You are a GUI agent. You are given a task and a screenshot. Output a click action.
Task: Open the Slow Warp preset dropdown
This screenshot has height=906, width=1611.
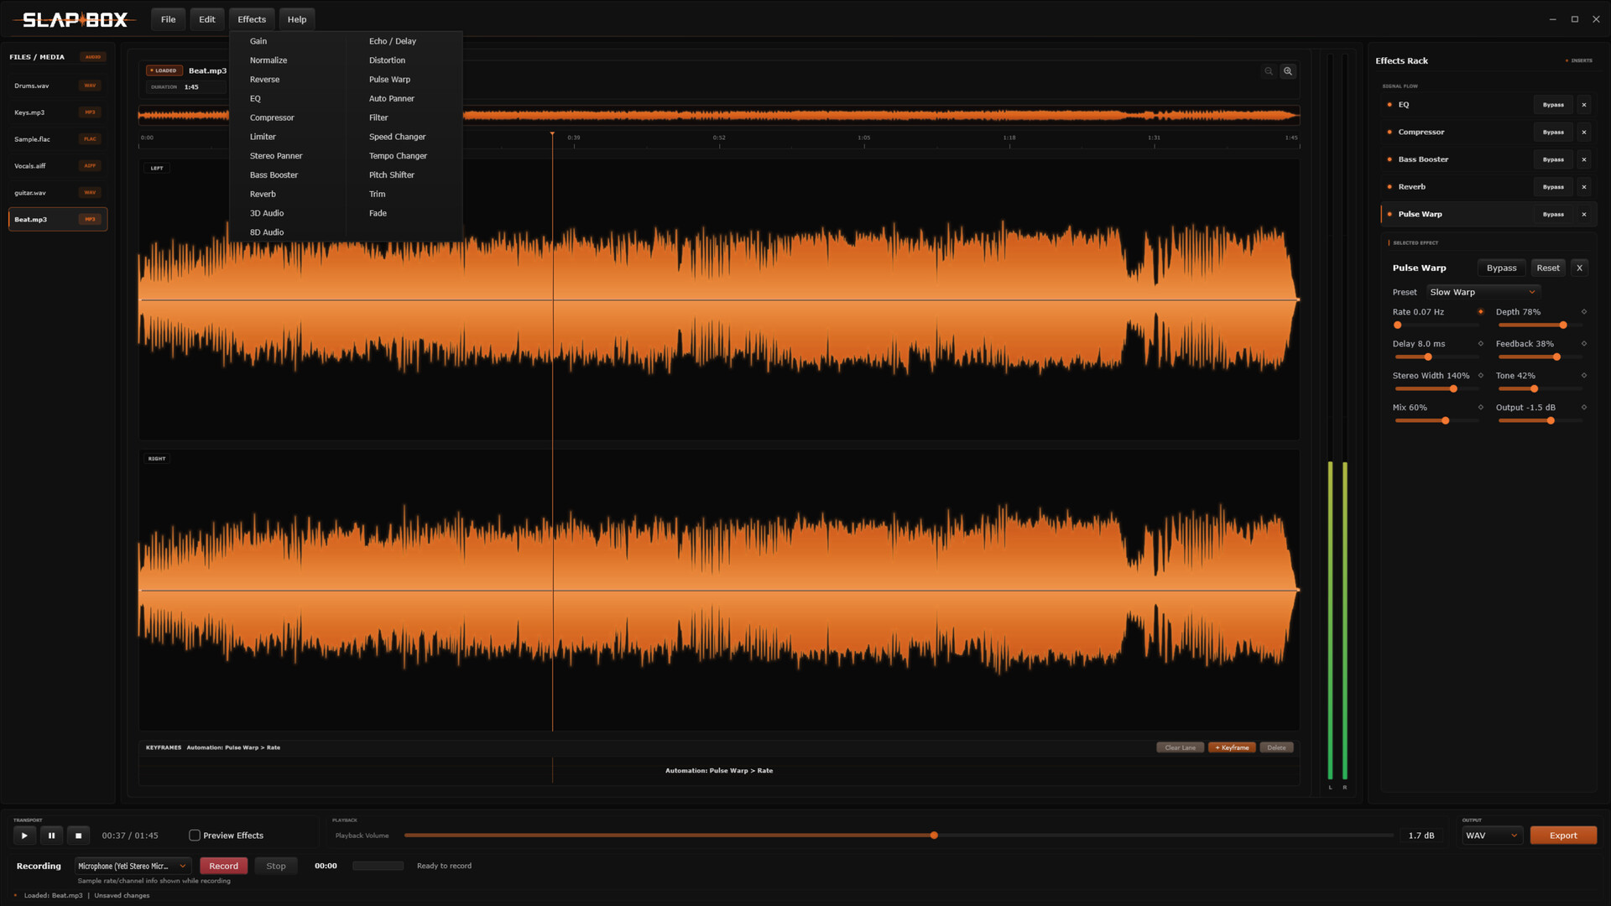[1483, 292]
